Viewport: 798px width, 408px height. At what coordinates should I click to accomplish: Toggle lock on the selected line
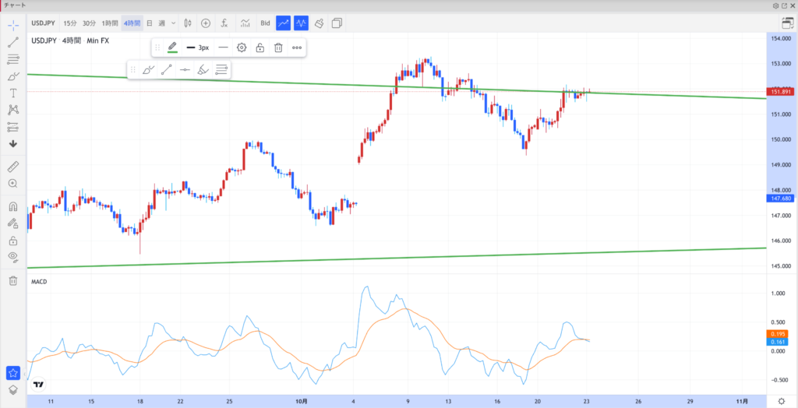pos(260,47)
